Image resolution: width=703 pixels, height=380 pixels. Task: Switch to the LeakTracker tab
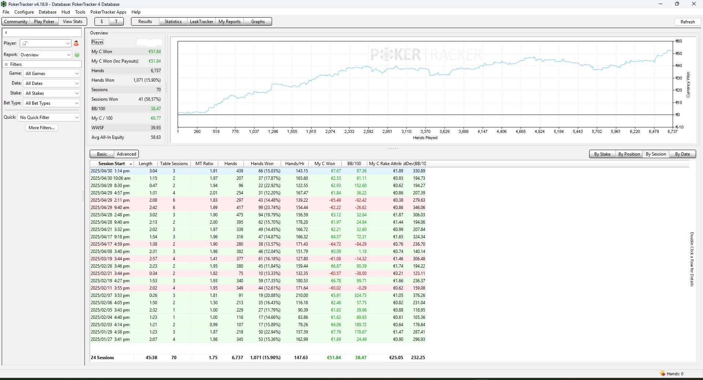(x=201, y=22)
